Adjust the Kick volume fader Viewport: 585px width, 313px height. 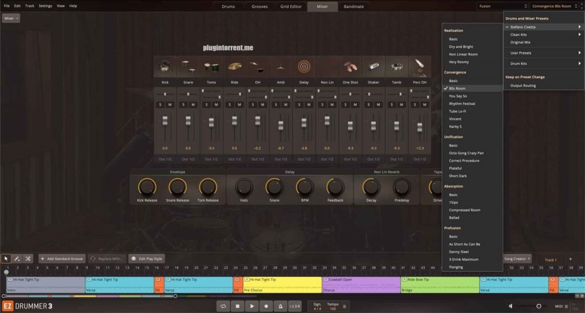165,121
